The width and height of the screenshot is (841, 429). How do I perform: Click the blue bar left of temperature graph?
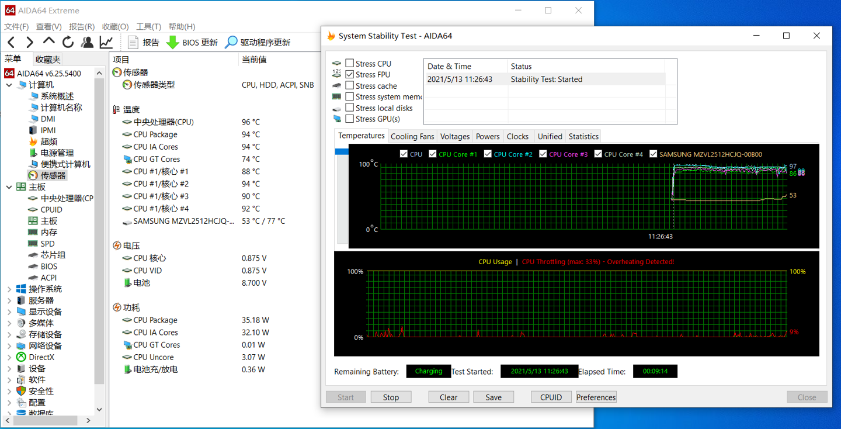pos(341,151)
